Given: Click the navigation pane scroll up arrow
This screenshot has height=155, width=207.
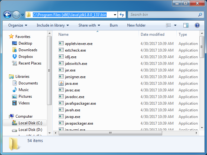Looking at the screenshot, I should tap(50, 33).
